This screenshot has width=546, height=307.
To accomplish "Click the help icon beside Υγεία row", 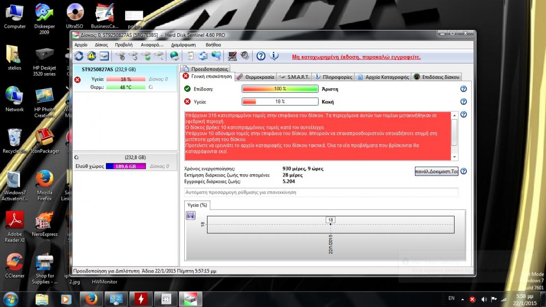I will pos(464,102).
